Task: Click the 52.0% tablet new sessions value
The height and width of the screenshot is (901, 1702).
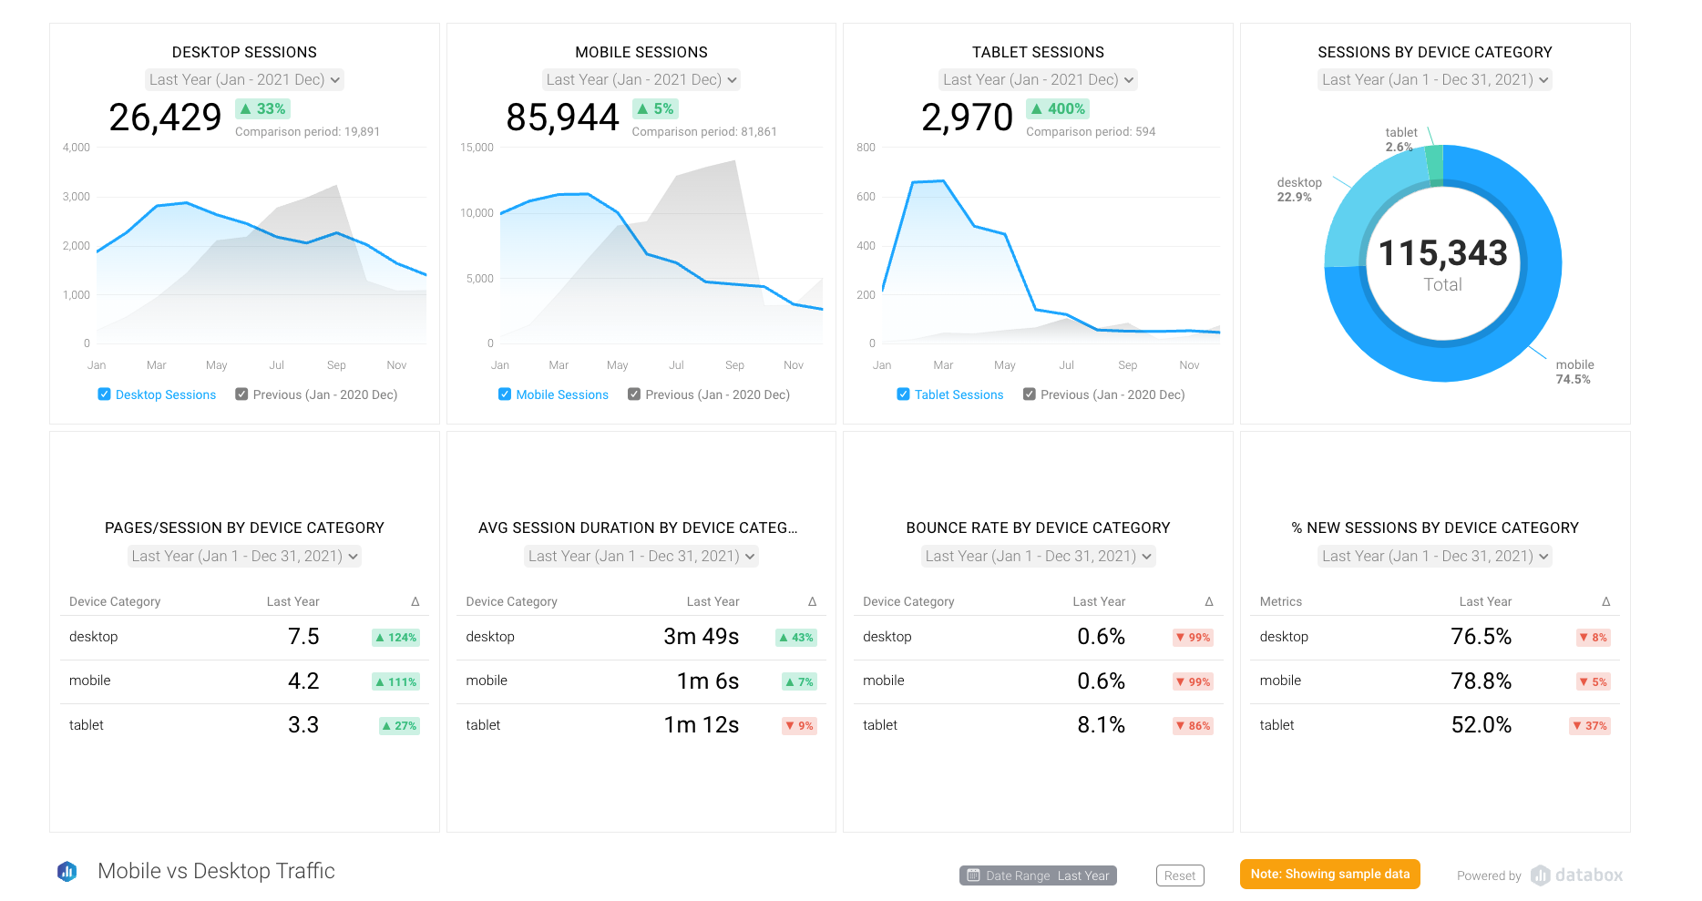Action: [x=1481, y=725]
